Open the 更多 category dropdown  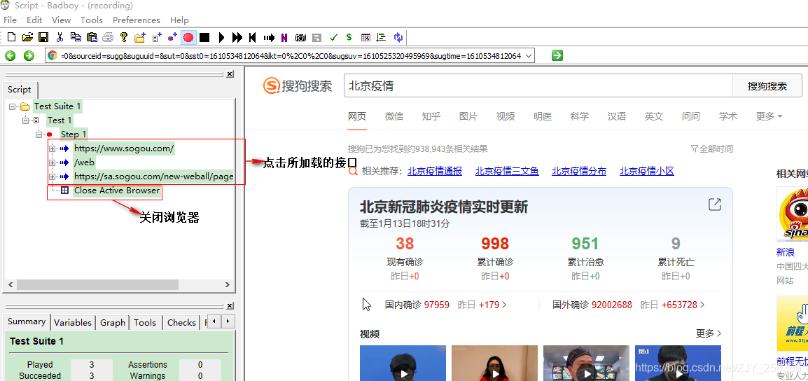769,116
